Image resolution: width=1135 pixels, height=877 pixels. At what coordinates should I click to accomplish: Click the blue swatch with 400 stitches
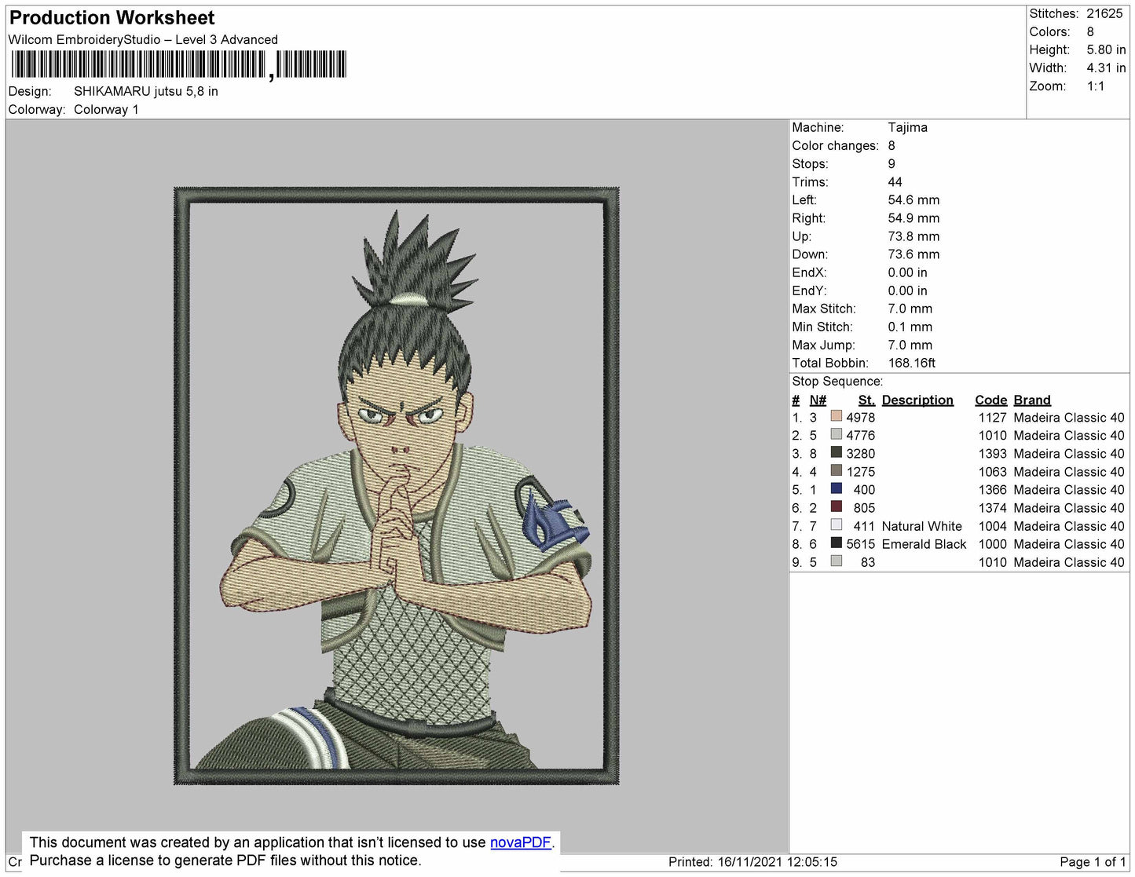click(x=837, y=489)
